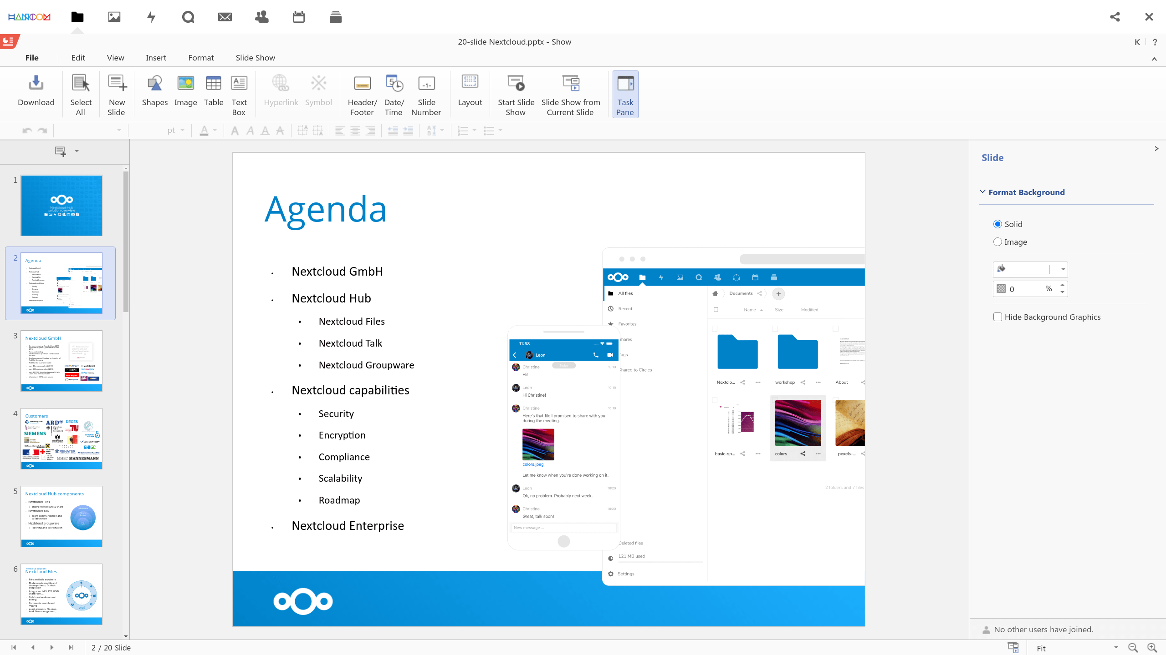Screen dimensions: 1166x655
Task: Open the Calendar app icon
Action: (299, 17)
